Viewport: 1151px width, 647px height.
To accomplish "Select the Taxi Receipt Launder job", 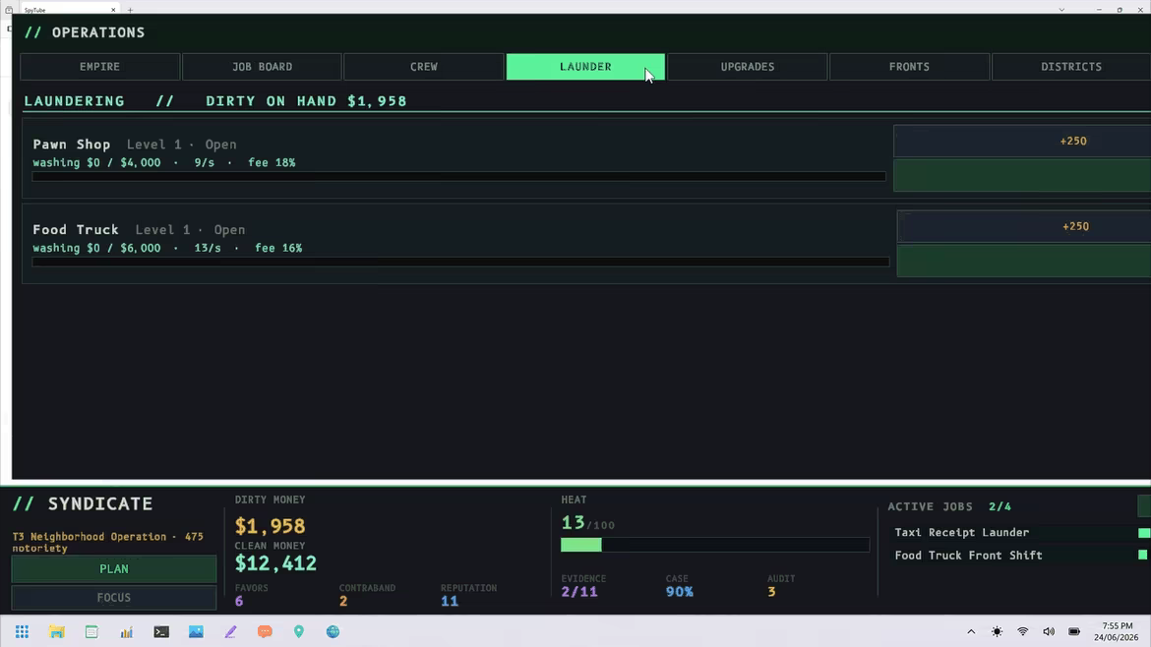I will 961,533.
